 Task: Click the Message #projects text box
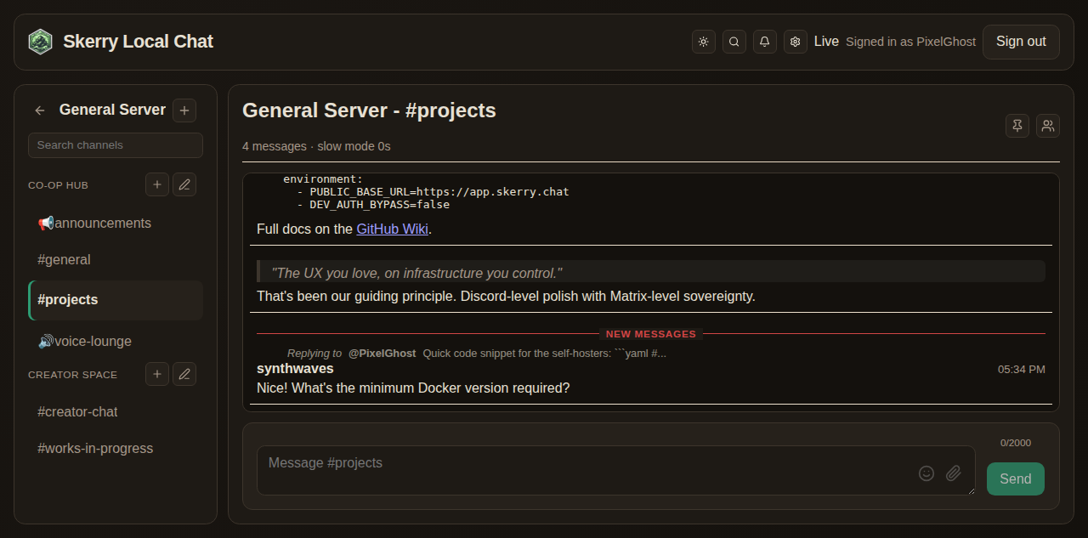pyautogui.click(x=616, y=470)
